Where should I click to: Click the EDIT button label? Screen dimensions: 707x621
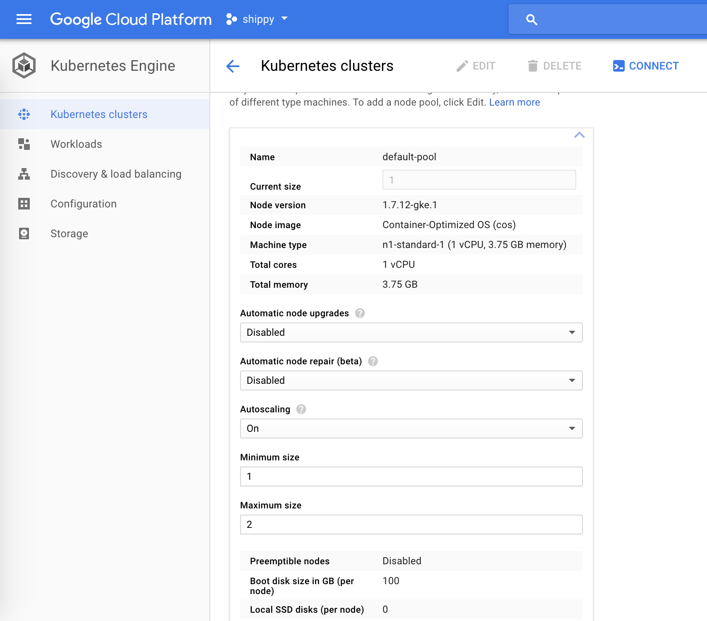(x=484, y=66)
